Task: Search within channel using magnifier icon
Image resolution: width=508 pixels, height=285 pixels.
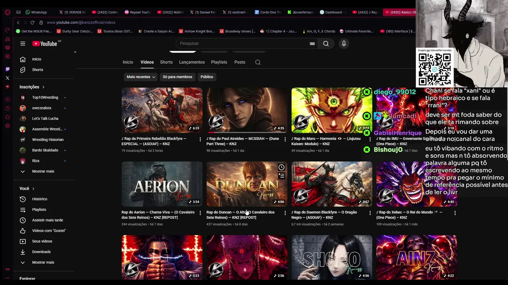Action: (x=258, y=62)
